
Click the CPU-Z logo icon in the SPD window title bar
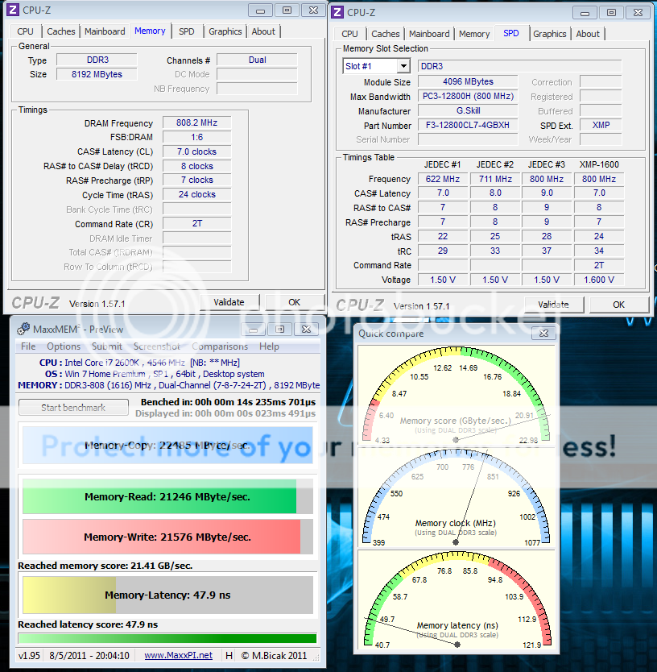pyautogui.click(x=337, y=12)
